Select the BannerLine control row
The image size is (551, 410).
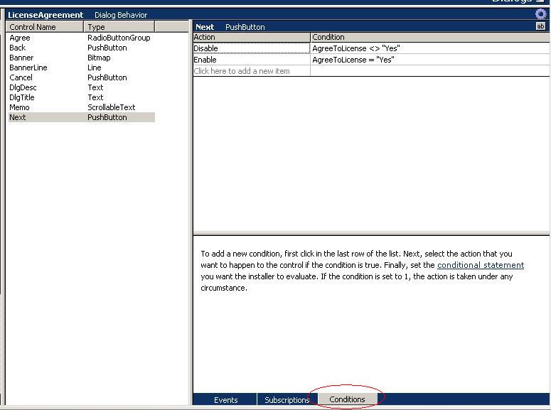tap(28, 68)
